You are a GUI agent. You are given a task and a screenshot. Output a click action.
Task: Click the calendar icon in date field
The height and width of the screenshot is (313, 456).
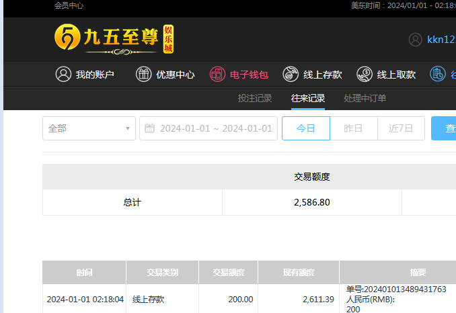pos(150,128)
